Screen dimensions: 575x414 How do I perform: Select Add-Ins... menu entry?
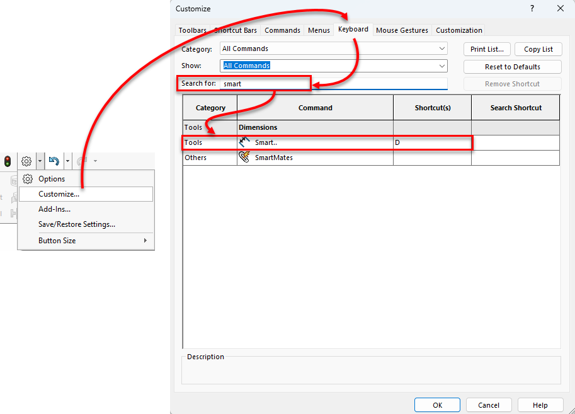pos(54,209)
